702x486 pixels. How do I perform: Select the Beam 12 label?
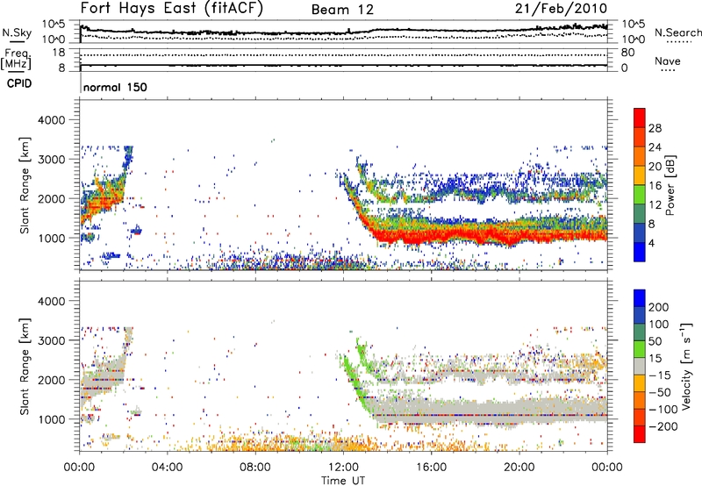[x=342, y=10]
